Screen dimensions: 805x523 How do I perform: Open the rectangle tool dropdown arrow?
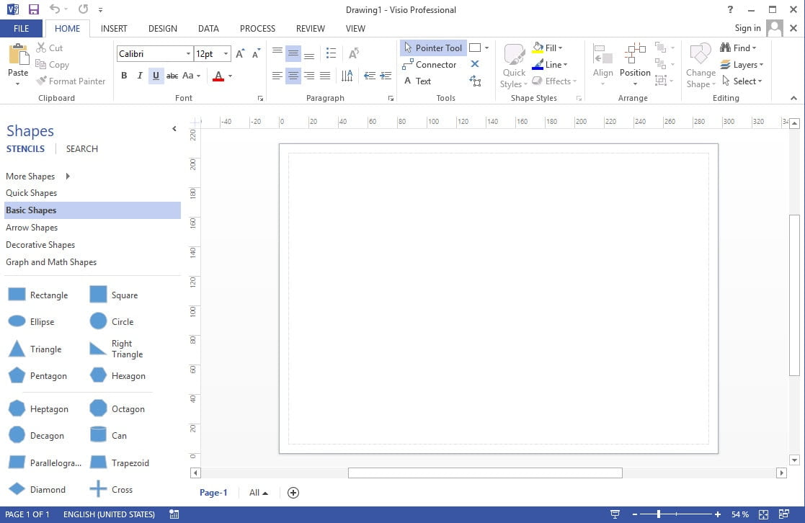pos(486,48)
